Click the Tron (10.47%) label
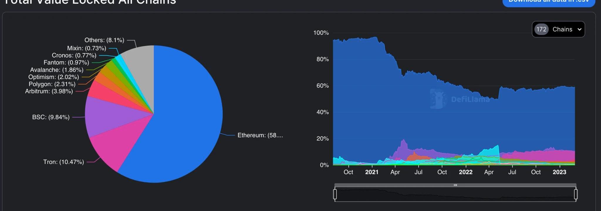The width and height of the screenshot is (601, 211). click(x=63, y=162)
